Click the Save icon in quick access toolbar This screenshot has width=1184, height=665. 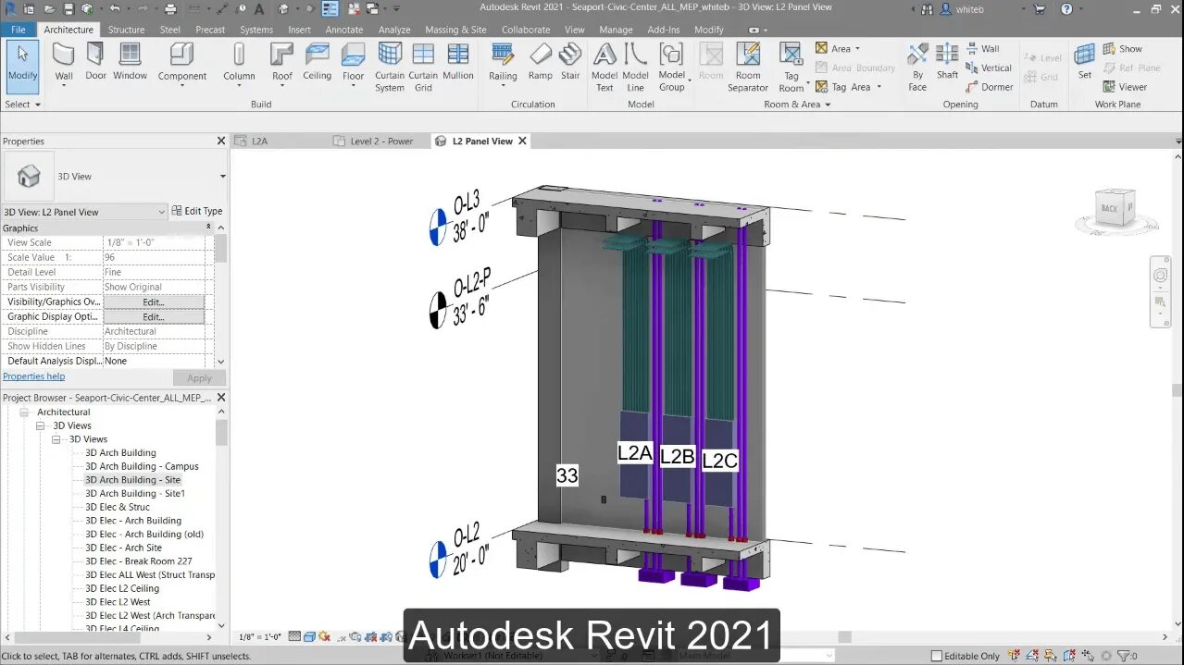(x=69, y=9)
